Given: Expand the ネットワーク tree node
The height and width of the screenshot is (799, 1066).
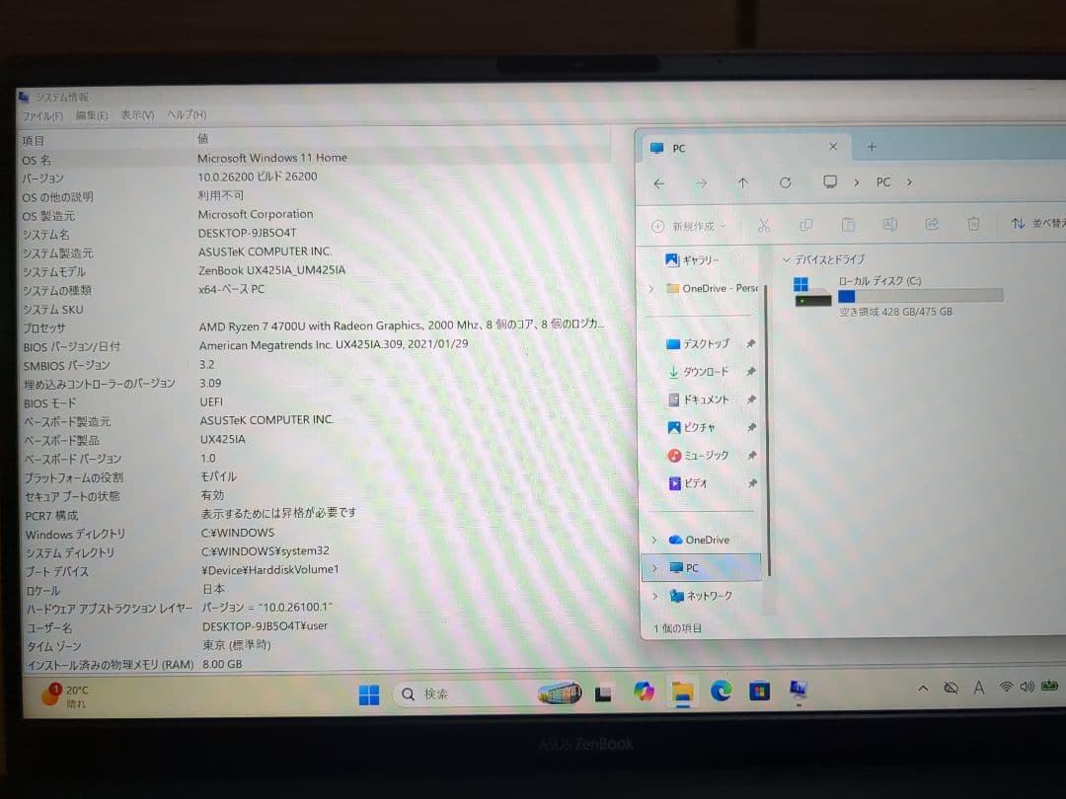Looking at the screenshot, I should 654,596.
